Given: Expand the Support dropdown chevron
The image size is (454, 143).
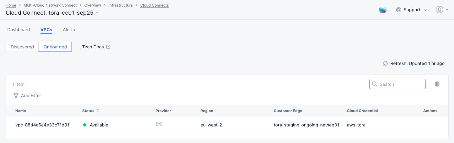Looking at the screenshot, I should click(425, 10).
